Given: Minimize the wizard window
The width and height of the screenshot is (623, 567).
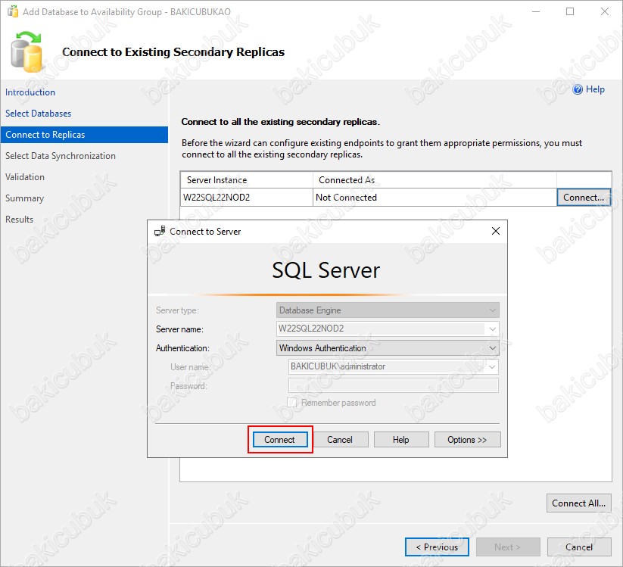Looking at the screenshot, I should (536, 11).
